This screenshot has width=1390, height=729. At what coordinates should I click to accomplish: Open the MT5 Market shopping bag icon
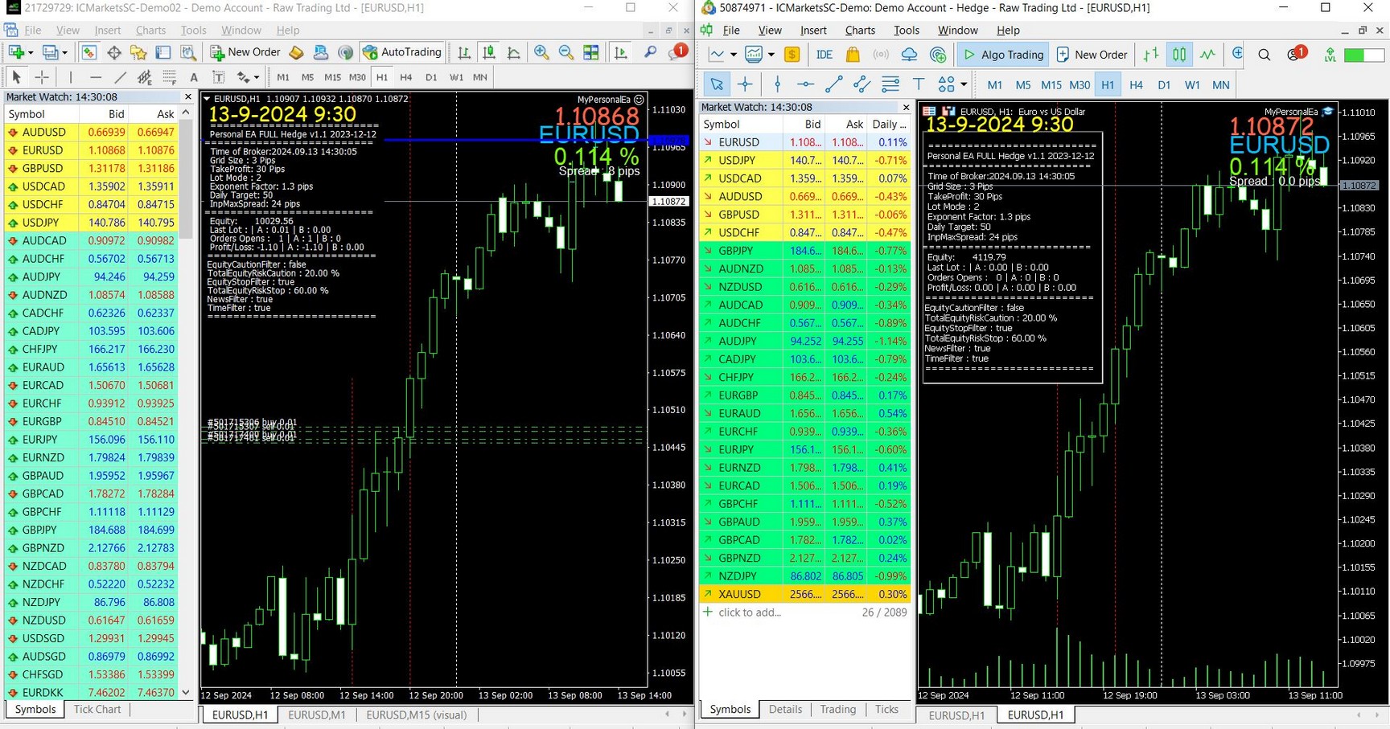pyautogui.click(x=853, y=55)
